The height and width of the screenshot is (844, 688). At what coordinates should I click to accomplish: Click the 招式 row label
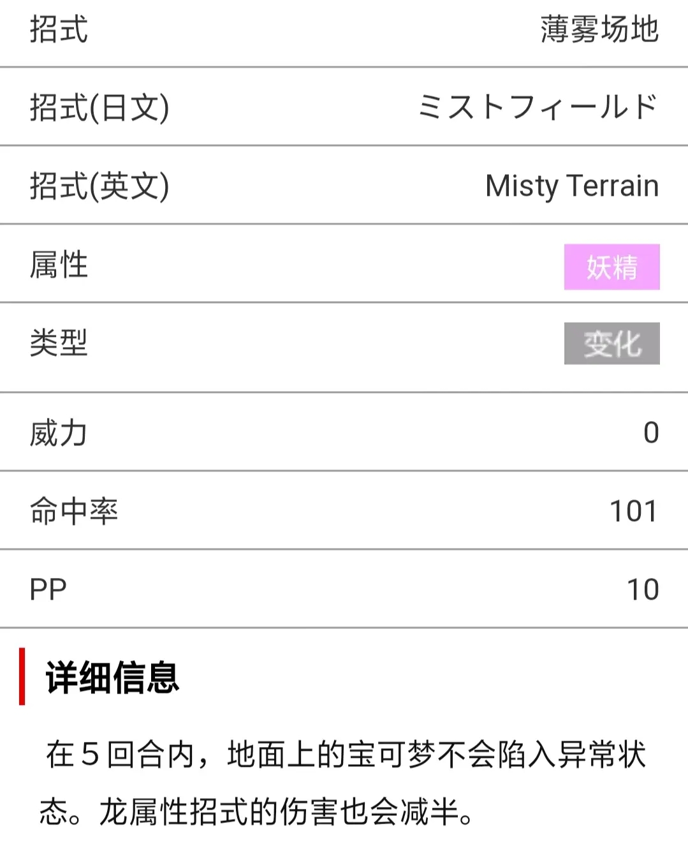pos(59,29)
